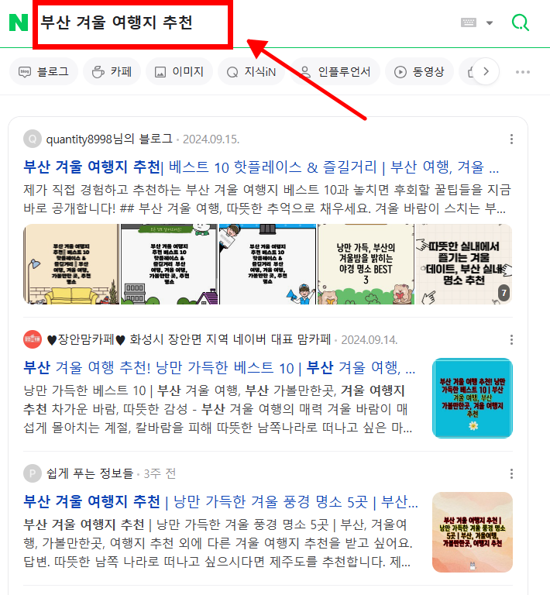Open options menu for 쉽게 푸는 정보들 result
This screenshot has width=550, height=595.
point(512,473)
